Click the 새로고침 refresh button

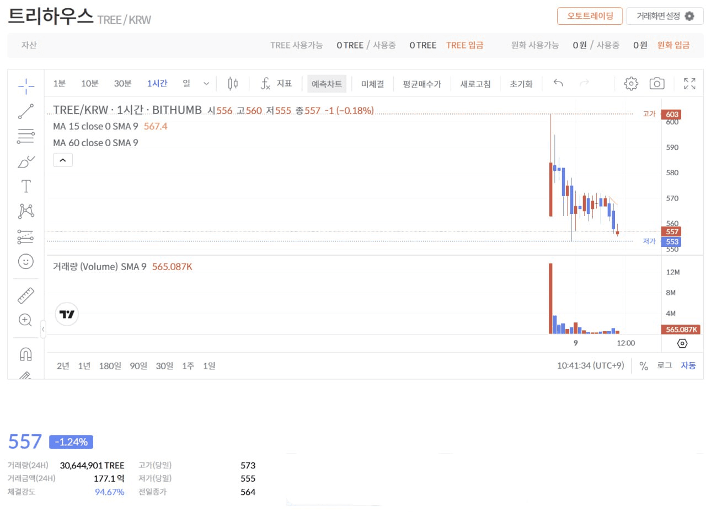coord(475,84)
